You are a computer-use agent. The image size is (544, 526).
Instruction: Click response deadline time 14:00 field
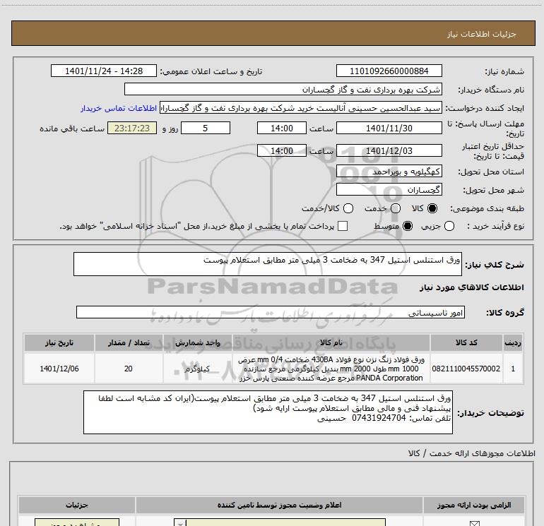[x=282, y=128]
